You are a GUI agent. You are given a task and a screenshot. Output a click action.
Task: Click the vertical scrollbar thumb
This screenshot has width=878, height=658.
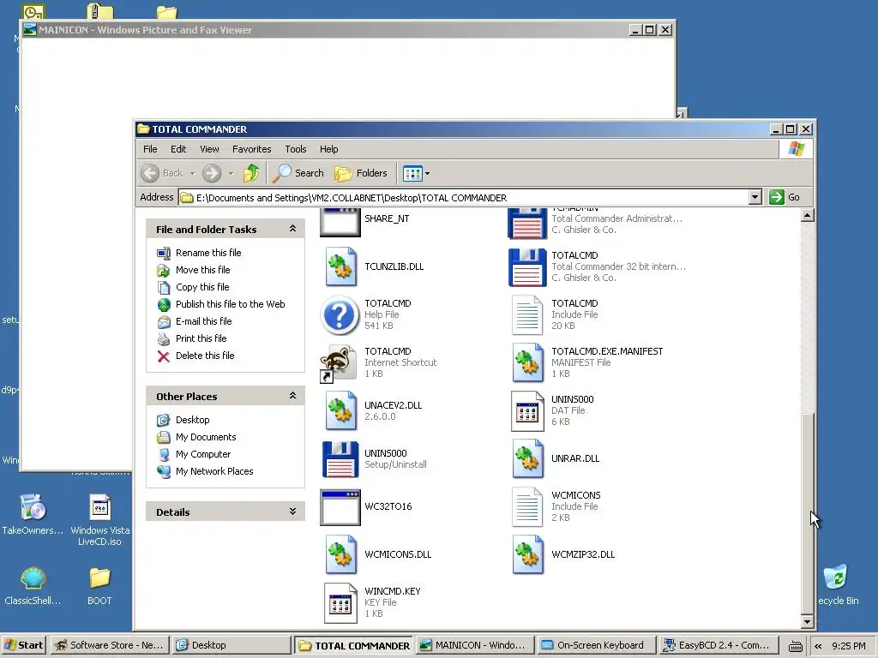(807, 512)
